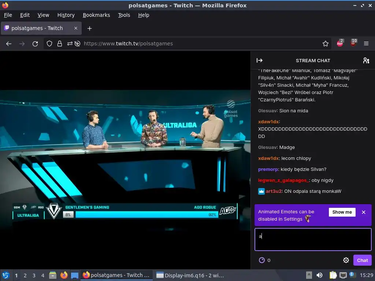Open clipboard manager tray icon

click(x=333, y=275)
